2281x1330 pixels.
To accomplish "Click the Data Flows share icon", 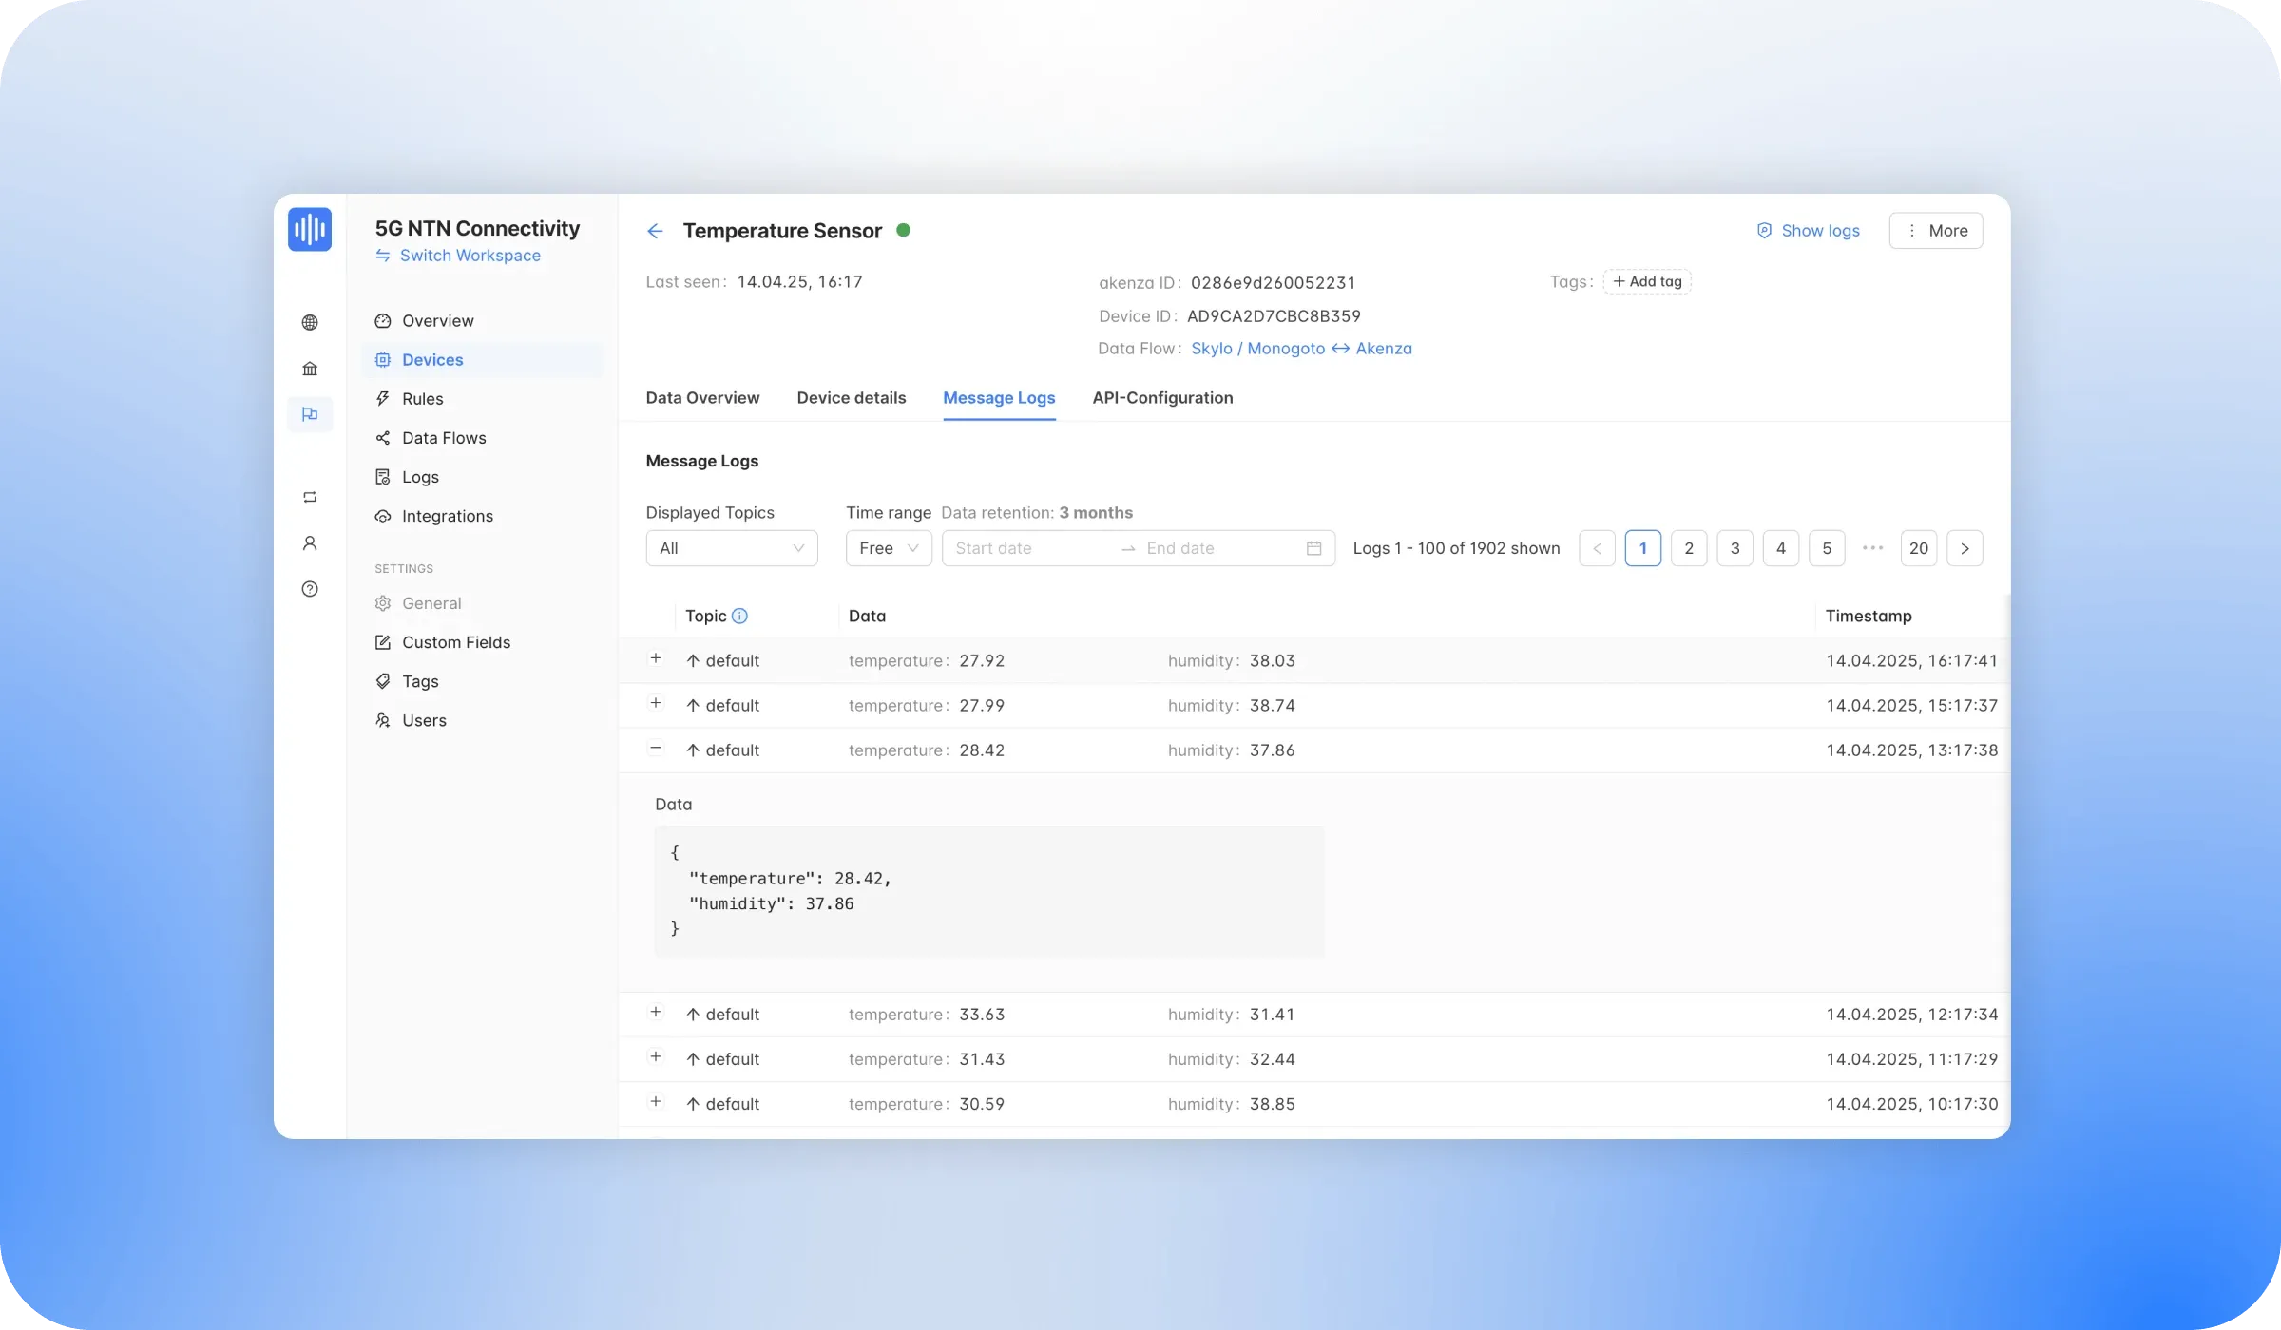I will click(383, 438).
